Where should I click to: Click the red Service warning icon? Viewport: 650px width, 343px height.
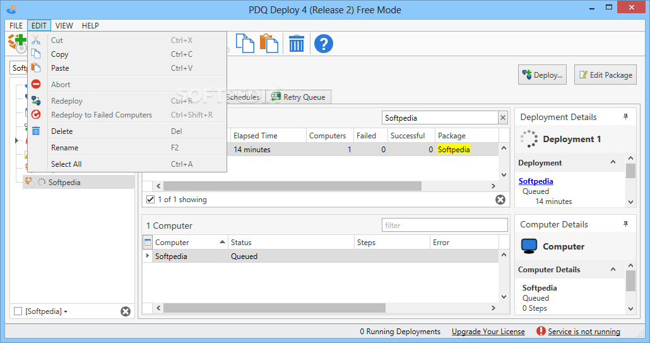[x=541, y=331]
